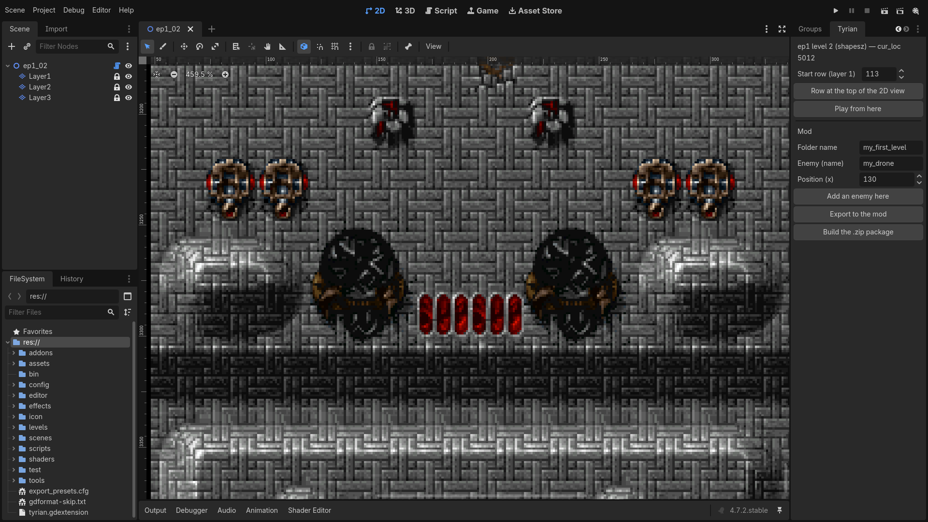928x522 pixels.
Task: Click the Folder name input field
Action: point(891,147)
